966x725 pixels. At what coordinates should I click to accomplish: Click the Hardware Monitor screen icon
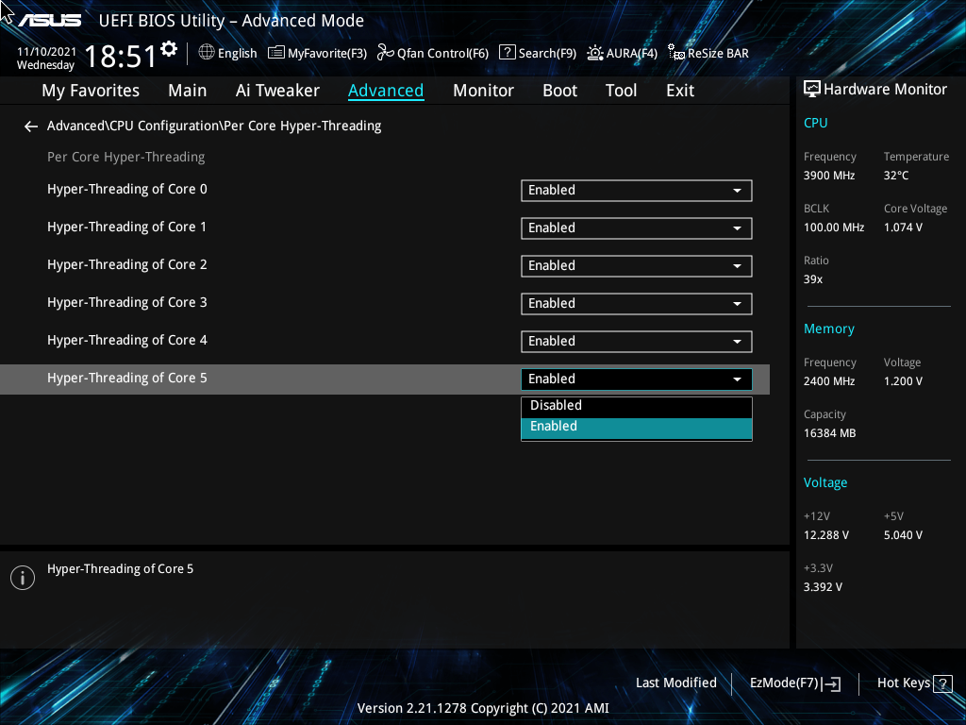pos(812,90)
